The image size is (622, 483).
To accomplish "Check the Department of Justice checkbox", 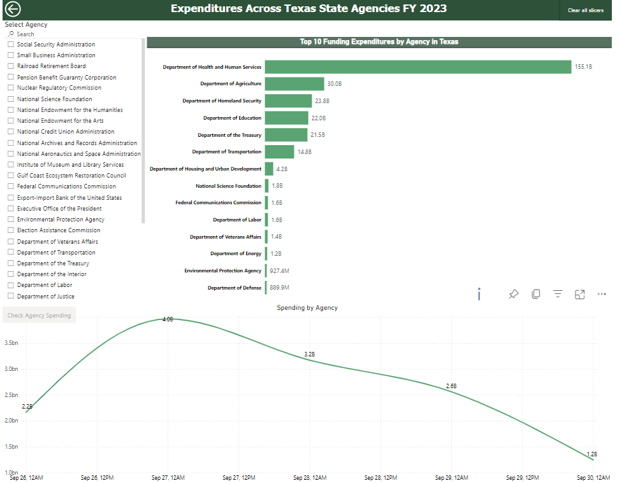I will pyautogui.click(x=10, y=296).
